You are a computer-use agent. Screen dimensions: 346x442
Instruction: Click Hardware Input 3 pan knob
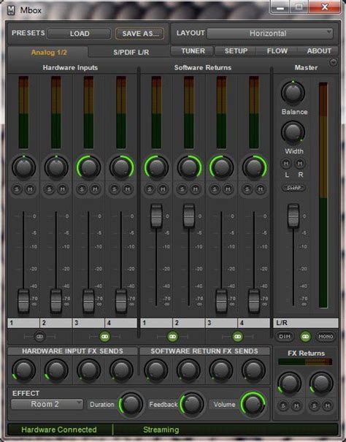pos(89,167)
